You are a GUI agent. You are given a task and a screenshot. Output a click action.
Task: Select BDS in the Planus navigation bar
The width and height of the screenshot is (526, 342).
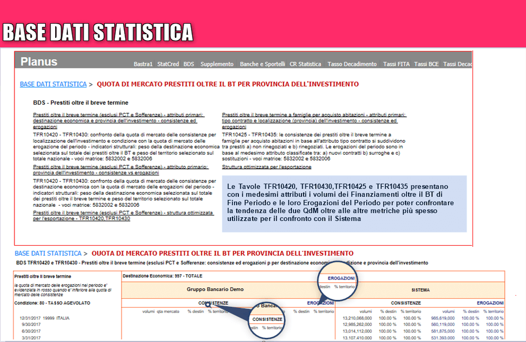pos(188,64)
